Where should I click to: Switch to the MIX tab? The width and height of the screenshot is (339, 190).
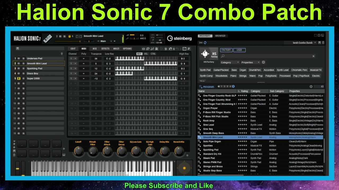click(x=95, y=49)
